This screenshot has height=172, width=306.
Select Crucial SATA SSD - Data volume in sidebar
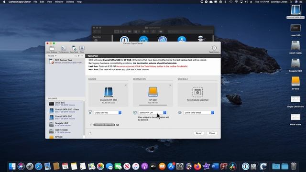(x=65, y=110)
